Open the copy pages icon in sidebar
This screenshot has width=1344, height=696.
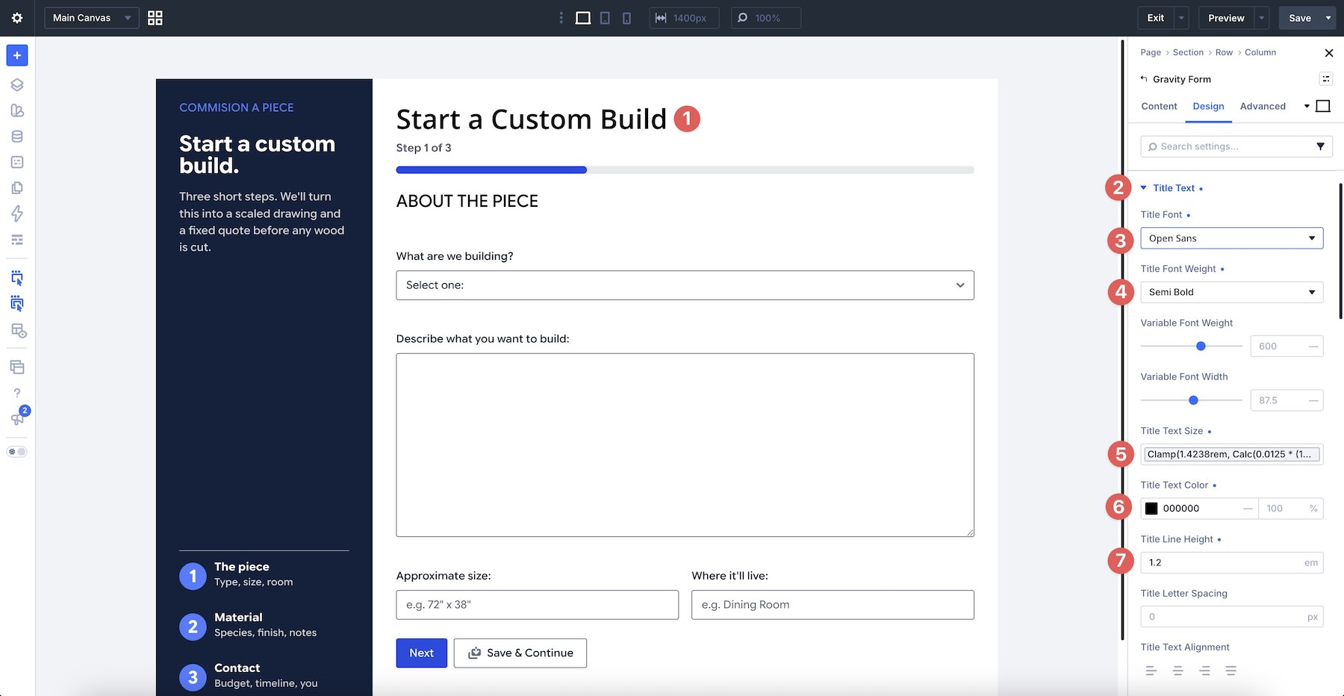tap(17, 188)
